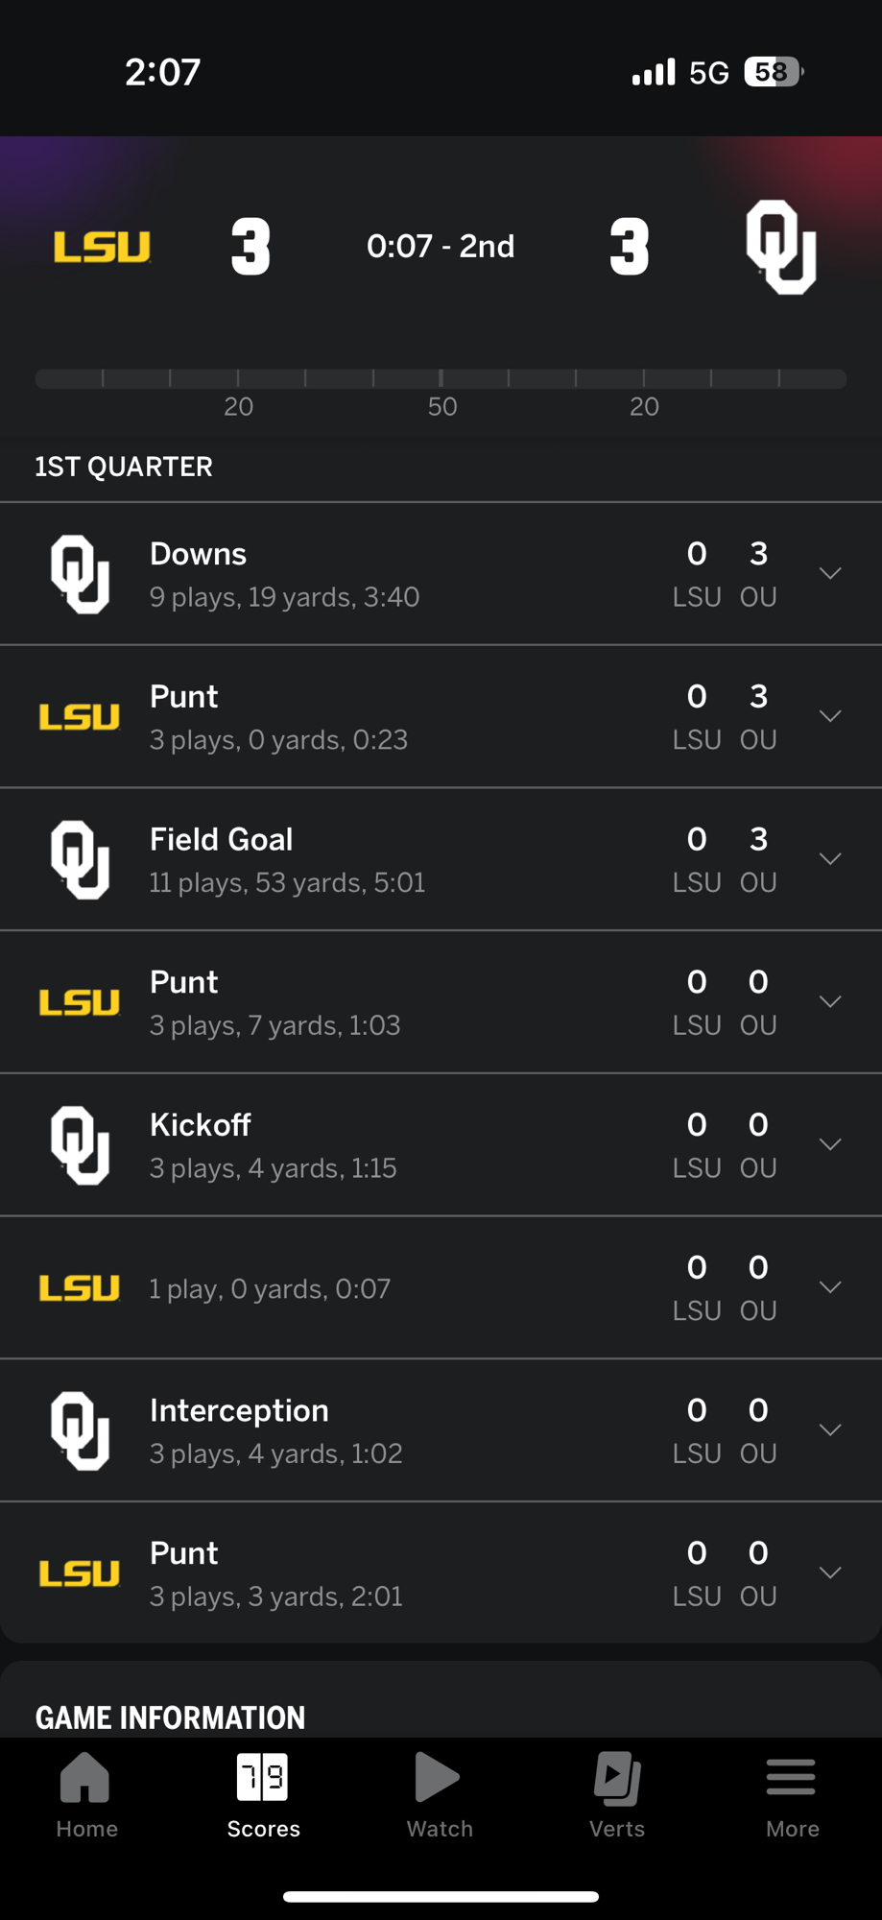Viewport: 882px width, 1920px height.
Task: Tap the Oklahoma logo on Interception drive
Action: click(x=80, y=1430)
